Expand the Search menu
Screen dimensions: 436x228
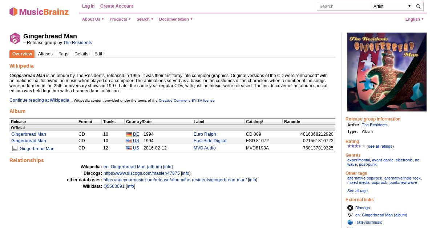[x=145, y=19]
